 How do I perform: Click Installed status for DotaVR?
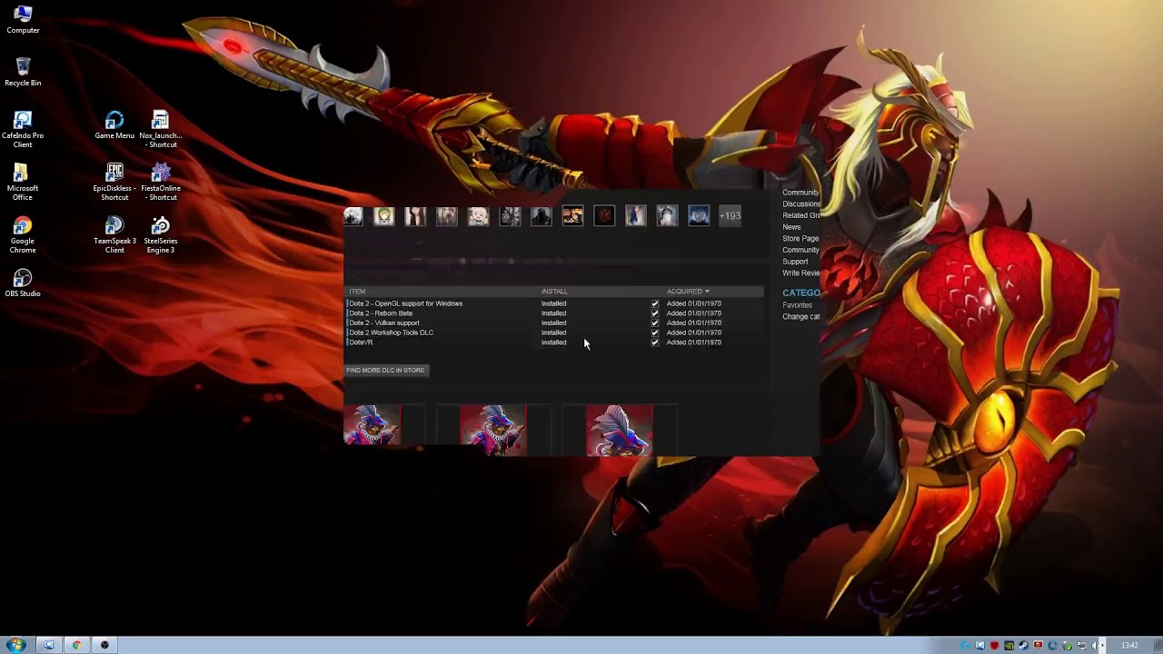[x=553, y=342]
